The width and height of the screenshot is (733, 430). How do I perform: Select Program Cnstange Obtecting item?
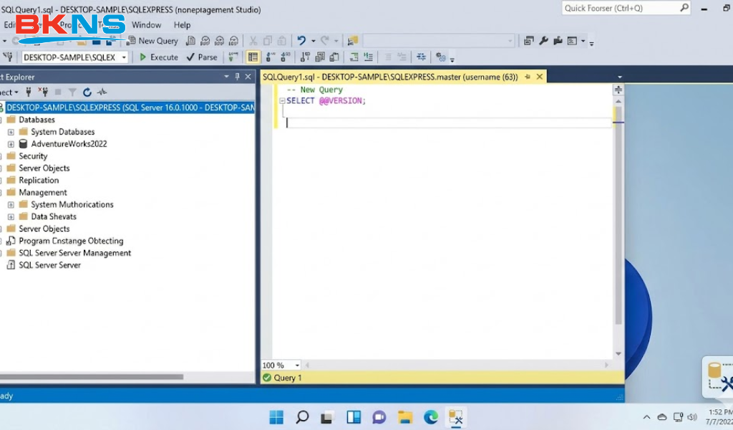coord(65,241)
